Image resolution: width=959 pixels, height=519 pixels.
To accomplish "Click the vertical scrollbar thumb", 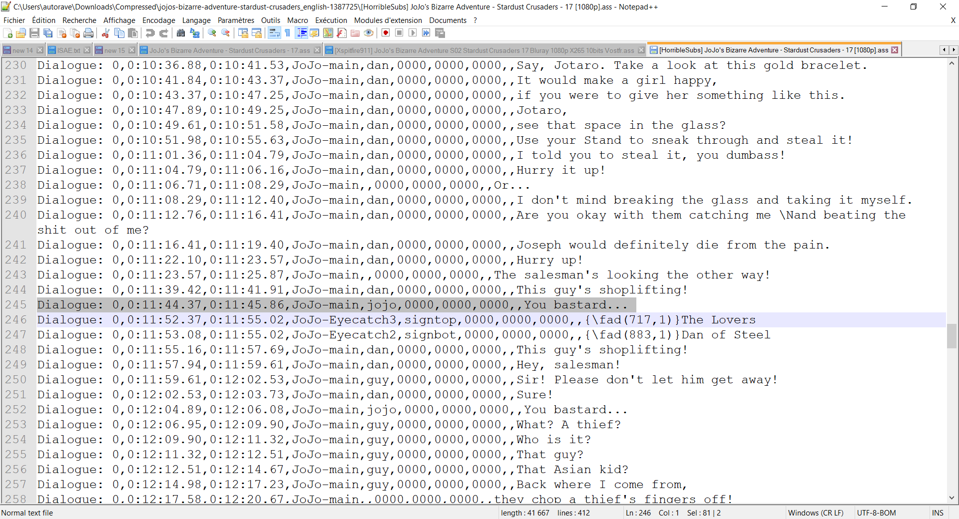I will click(x=952, y=336).
